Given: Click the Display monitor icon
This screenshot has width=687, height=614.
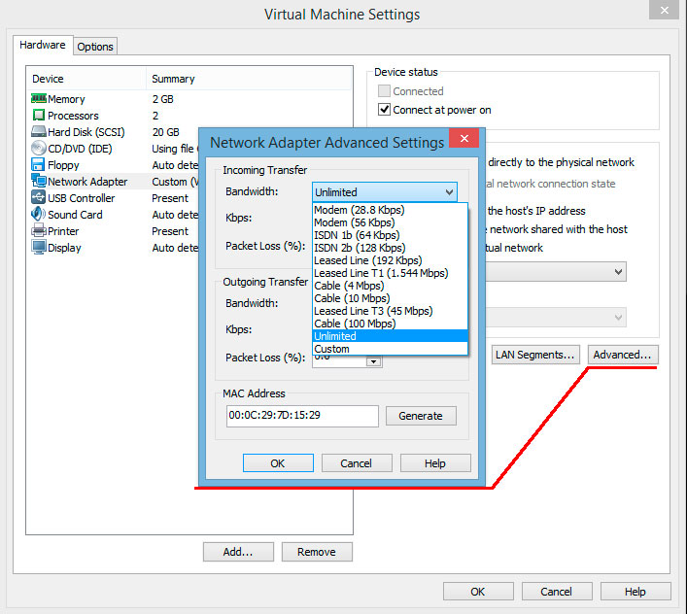Looking at the screenshot, I should tap(39, 247).
